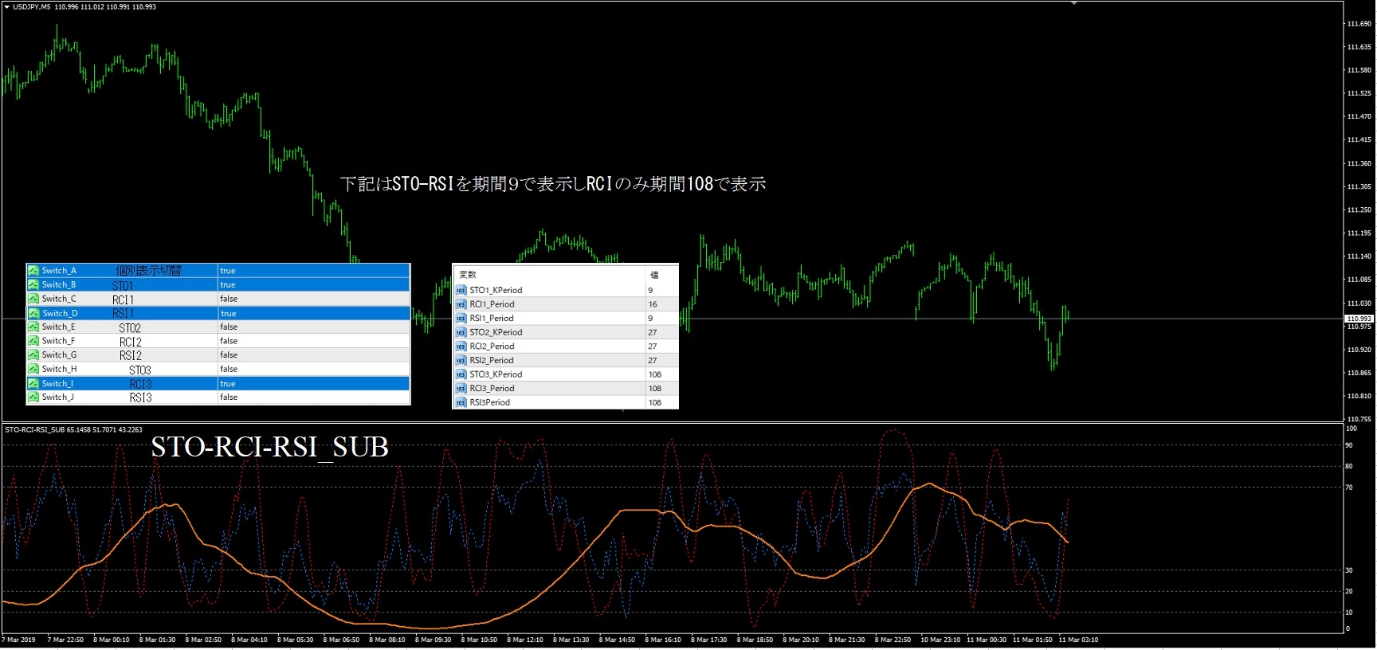Toggle the Switch_A value true
1377x650 pixels.
228,271
